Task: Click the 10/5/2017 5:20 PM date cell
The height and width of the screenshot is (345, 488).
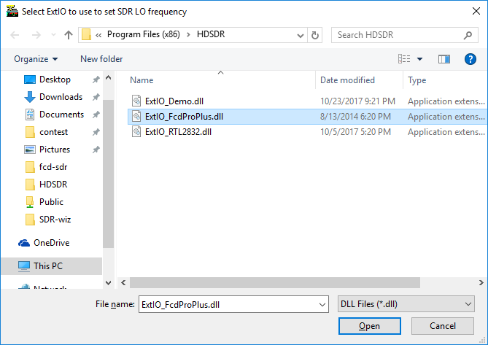Action: [355, 131]
